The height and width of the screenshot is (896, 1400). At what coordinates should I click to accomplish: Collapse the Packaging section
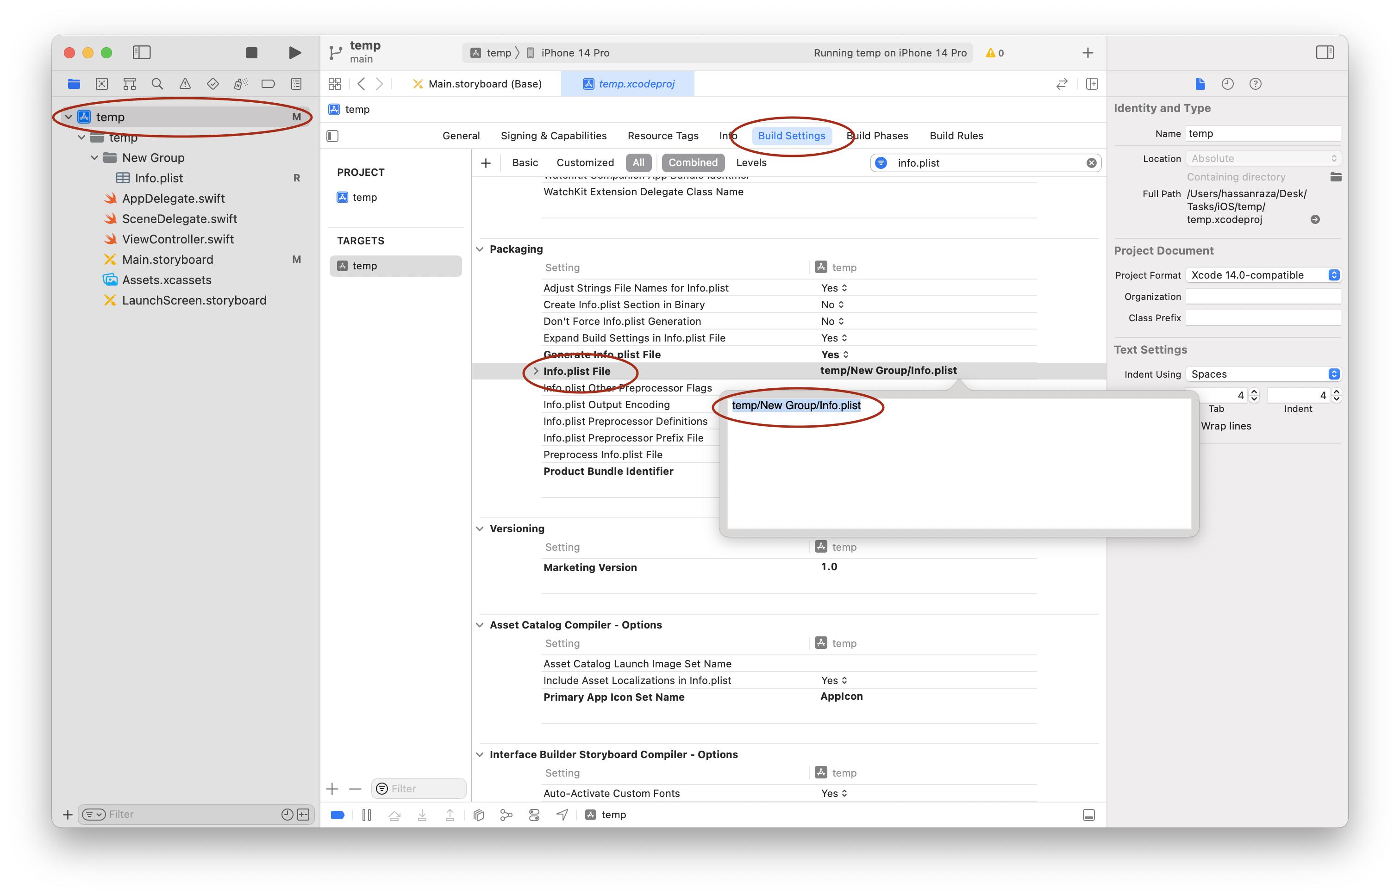coord(480,249)
